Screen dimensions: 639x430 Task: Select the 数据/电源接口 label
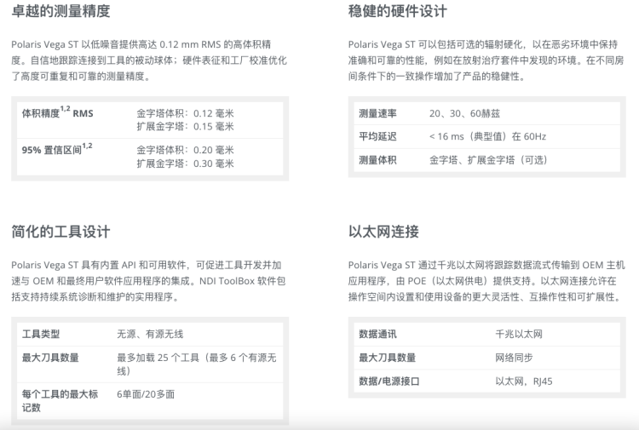(389, 381)
